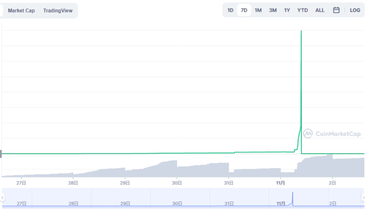The width and height of the screenshot is (373, 210).
Task: Set chart range to 3M
Action: 273,10
